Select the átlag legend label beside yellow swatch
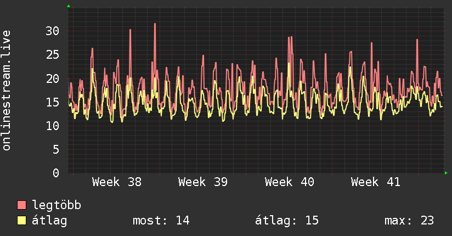Viewport: 452px width, 236px height. [49, 221]
